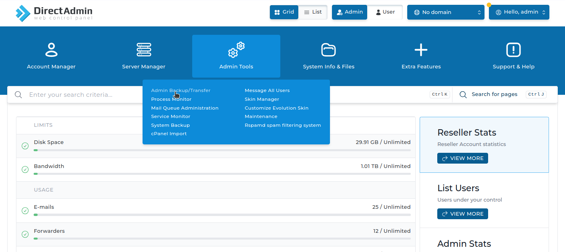Open the No domain dropdown
The width and height of the screenshot is (565, 252).
coord(446,12)
